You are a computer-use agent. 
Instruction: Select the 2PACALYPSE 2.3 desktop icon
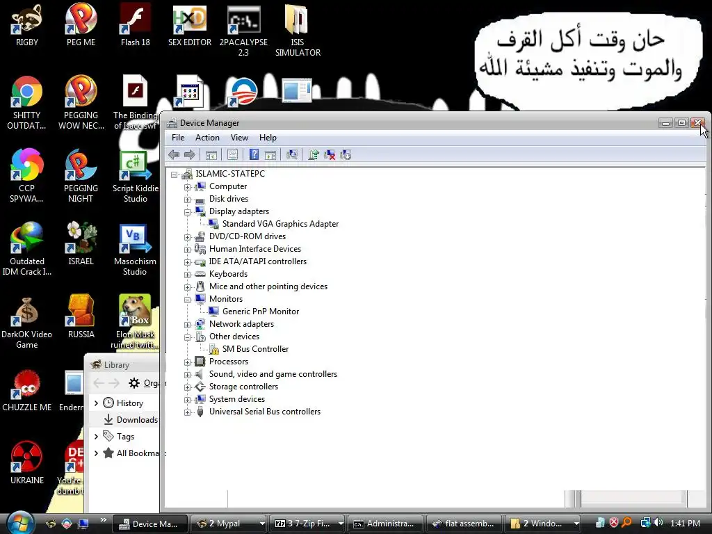click(x=243, y=29)
